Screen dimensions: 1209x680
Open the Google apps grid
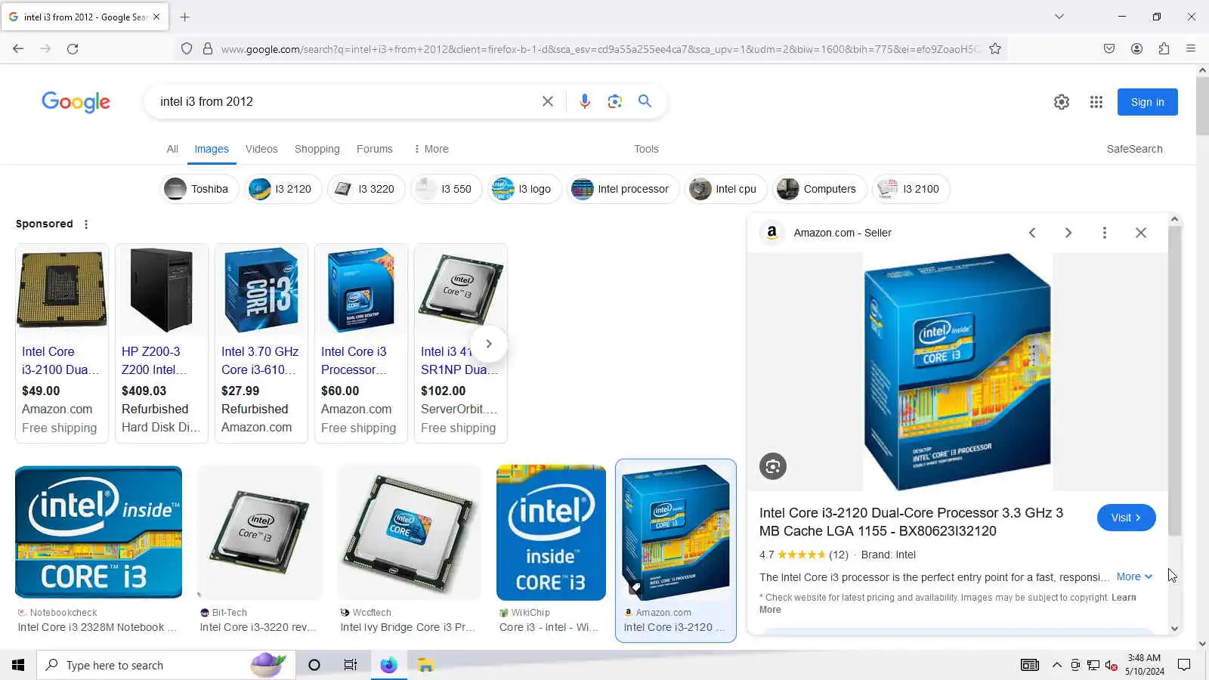1096,102
